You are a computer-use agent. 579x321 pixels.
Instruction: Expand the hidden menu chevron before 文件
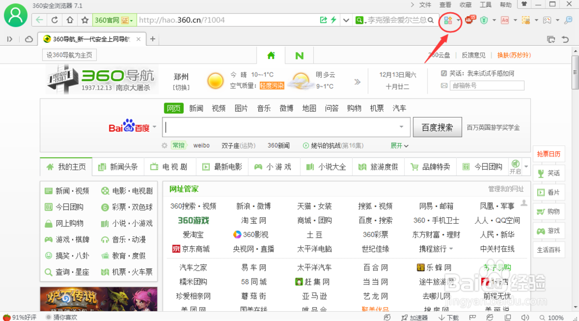[x=412, y=5]
